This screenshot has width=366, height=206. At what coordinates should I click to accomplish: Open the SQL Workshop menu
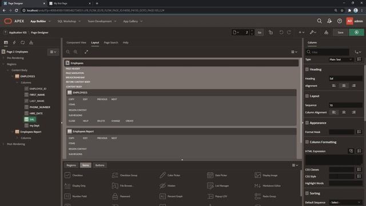pos(69,21)
